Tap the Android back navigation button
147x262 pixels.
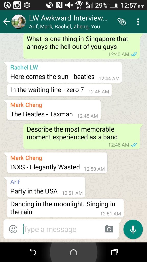click(x=33, y=252)
